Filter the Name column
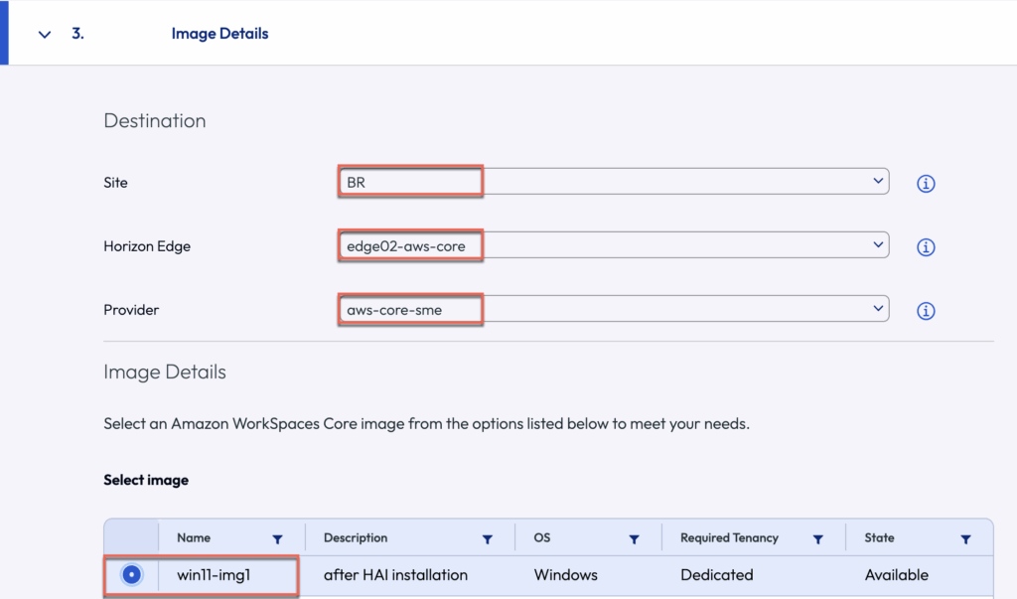 (x=277, y=539)
